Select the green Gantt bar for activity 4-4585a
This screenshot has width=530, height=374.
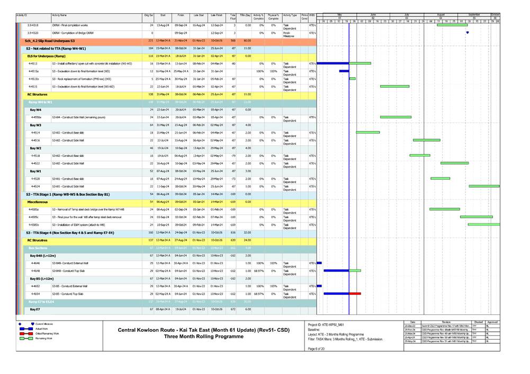[444, 209]
